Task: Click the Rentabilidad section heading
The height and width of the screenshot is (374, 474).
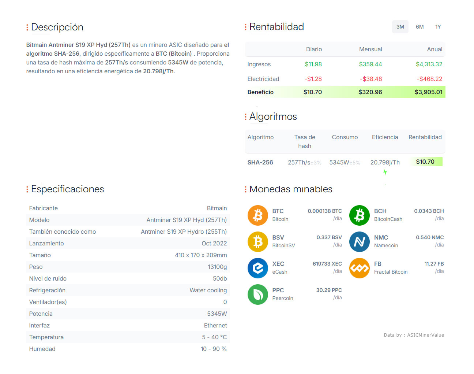Action: pyautogui.click(x=276, y=27)
